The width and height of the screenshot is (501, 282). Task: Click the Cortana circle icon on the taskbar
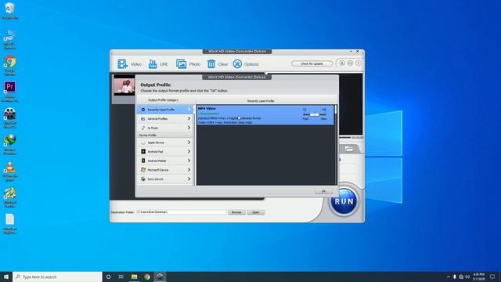coord(109,277)
